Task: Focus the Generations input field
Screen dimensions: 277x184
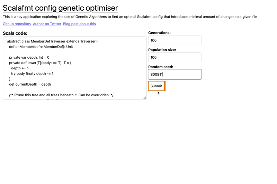Action: click(175, 40)
